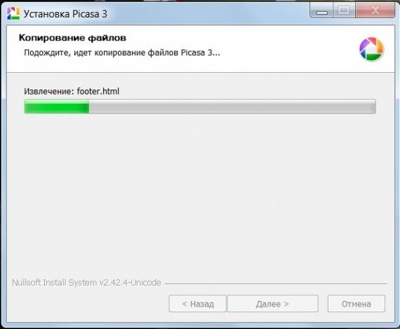Cancel installation with the Отмена button
This screenshot has height=329, width=400.
tap(356, 304)
